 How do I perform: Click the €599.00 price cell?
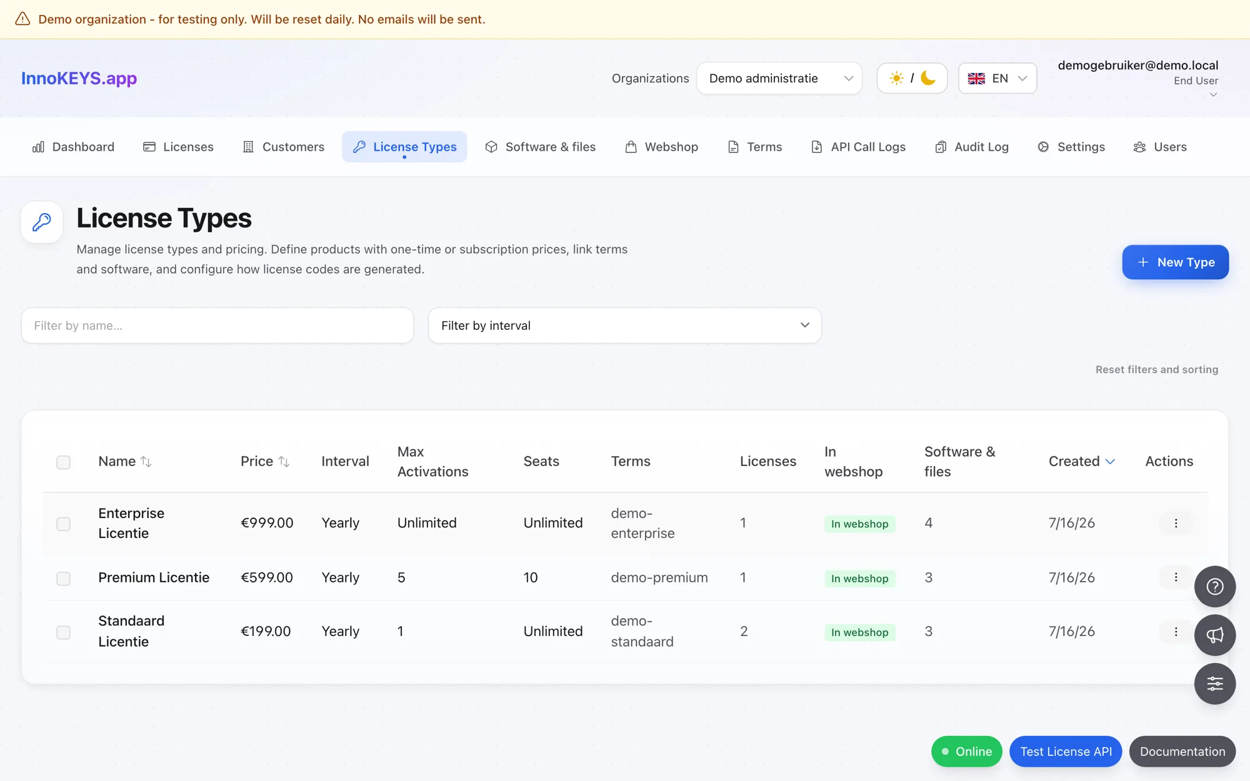267,577
